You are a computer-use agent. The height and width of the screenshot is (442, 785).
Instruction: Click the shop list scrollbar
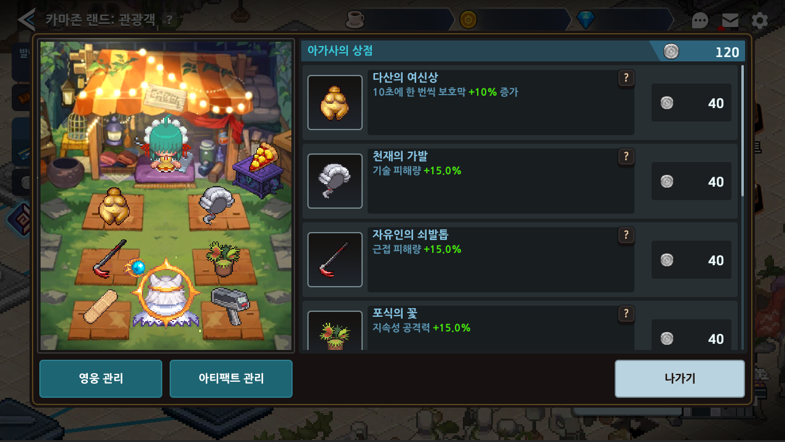743,131
